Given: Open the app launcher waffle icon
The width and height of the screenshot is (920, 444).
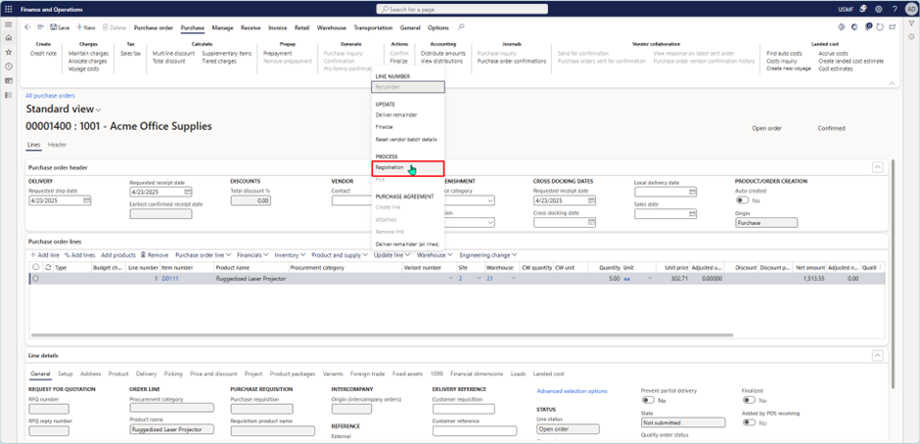Looking at the screenshot, I should click(x=8, y=10).
